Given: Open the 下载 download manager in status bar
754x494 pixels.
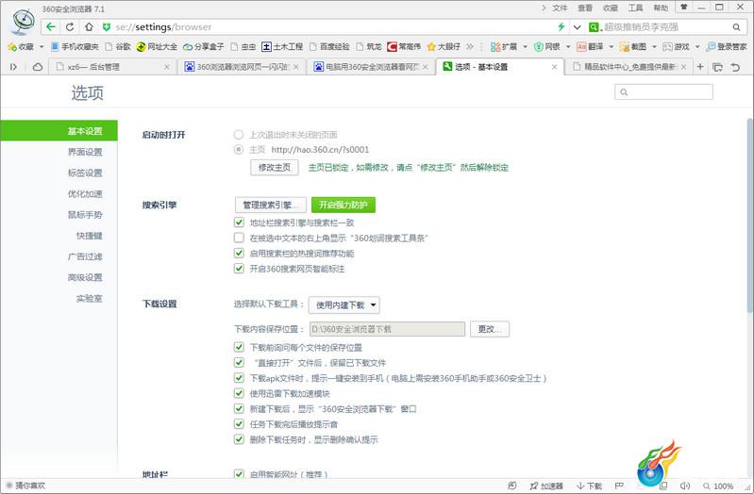Looking at the screenshot, I should (x=590, y=486).
